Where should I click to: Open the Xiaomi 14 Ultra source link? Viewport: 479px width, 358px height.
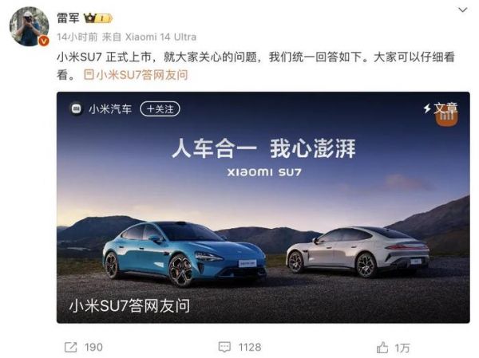click(161, 37)
